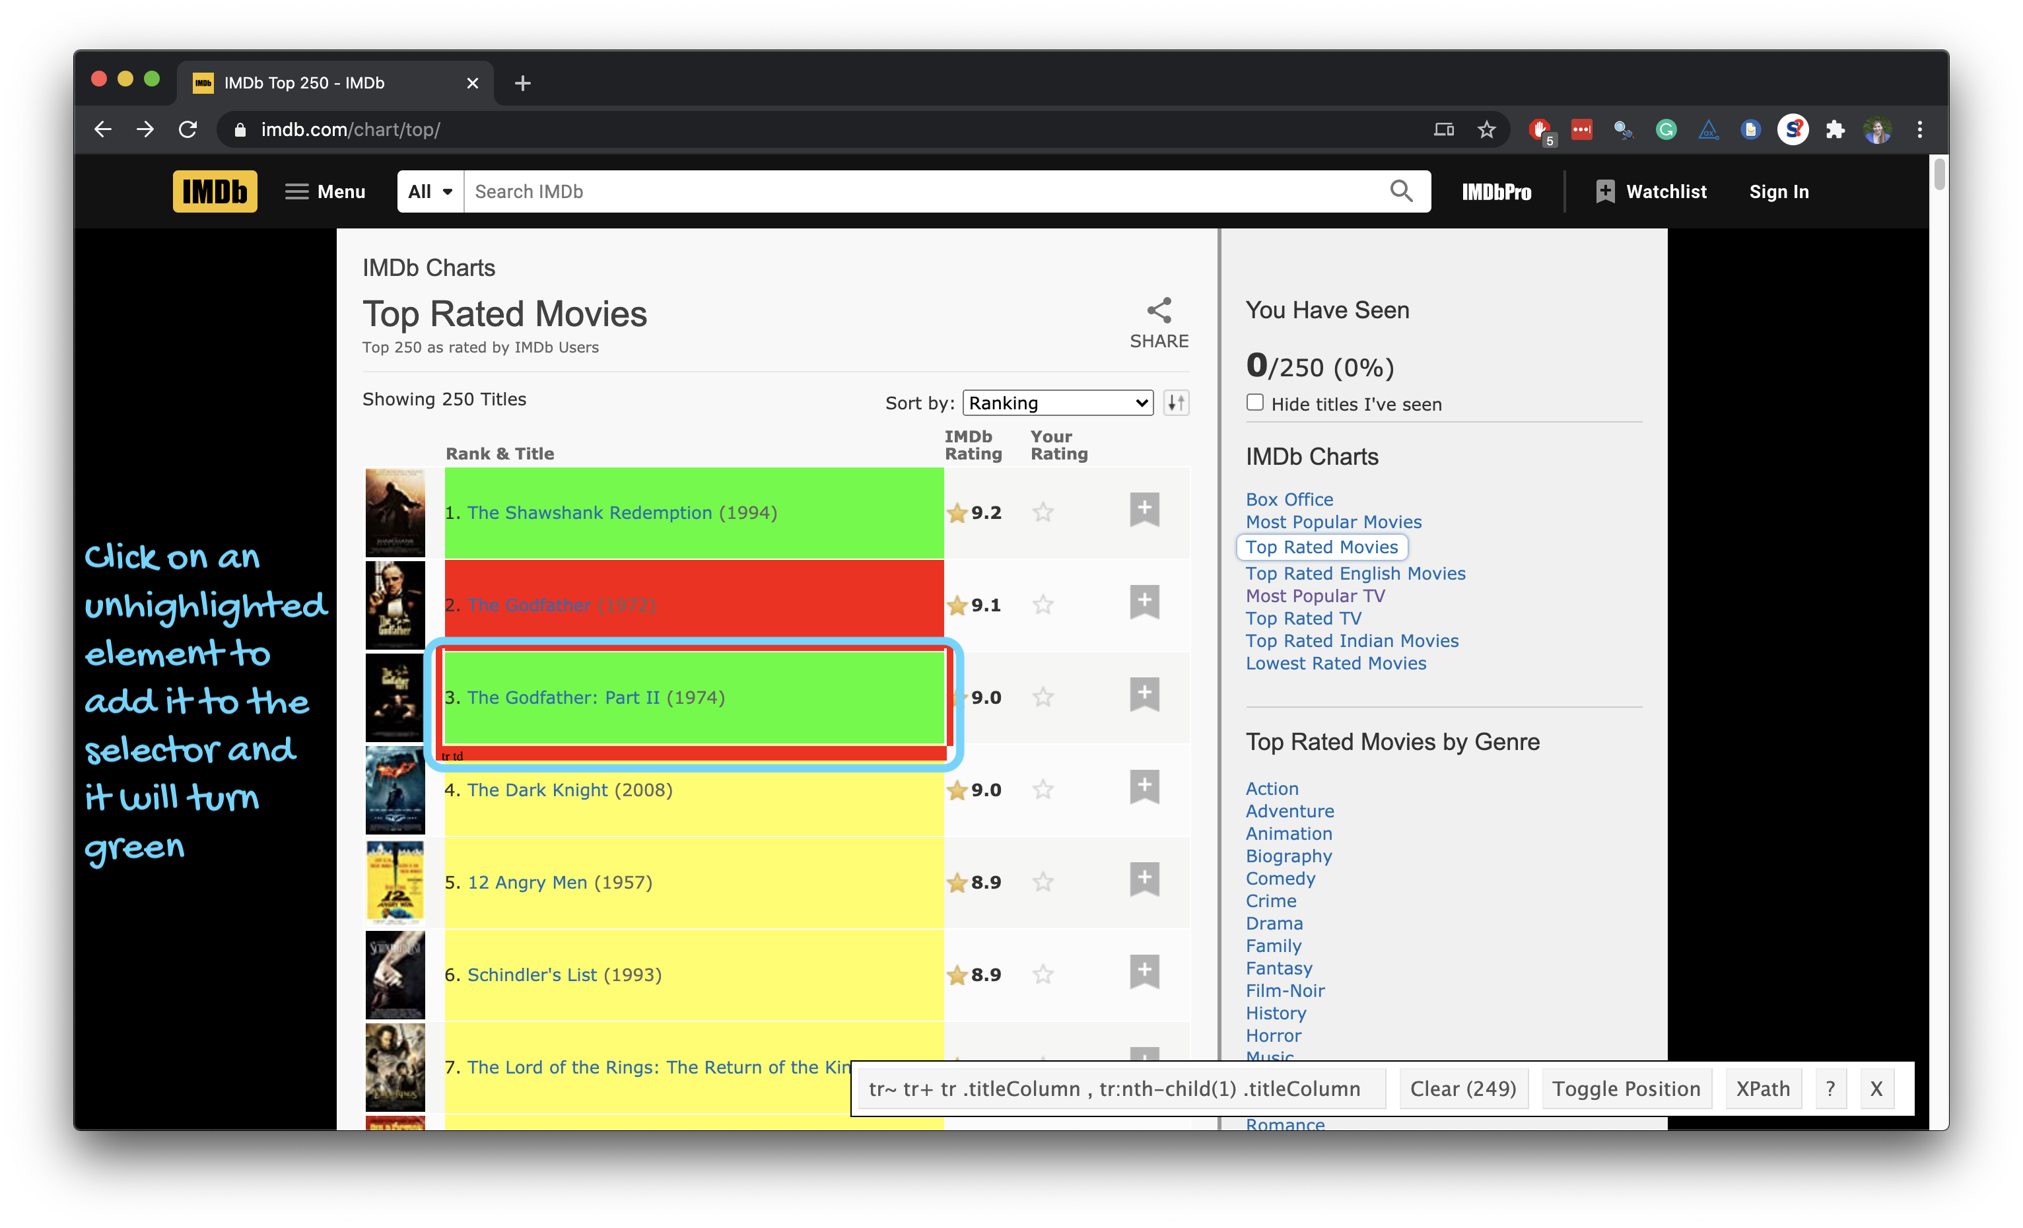Open The Shawshank Redemption title link
The image size is (2023, 1228).
click(589, 512)
